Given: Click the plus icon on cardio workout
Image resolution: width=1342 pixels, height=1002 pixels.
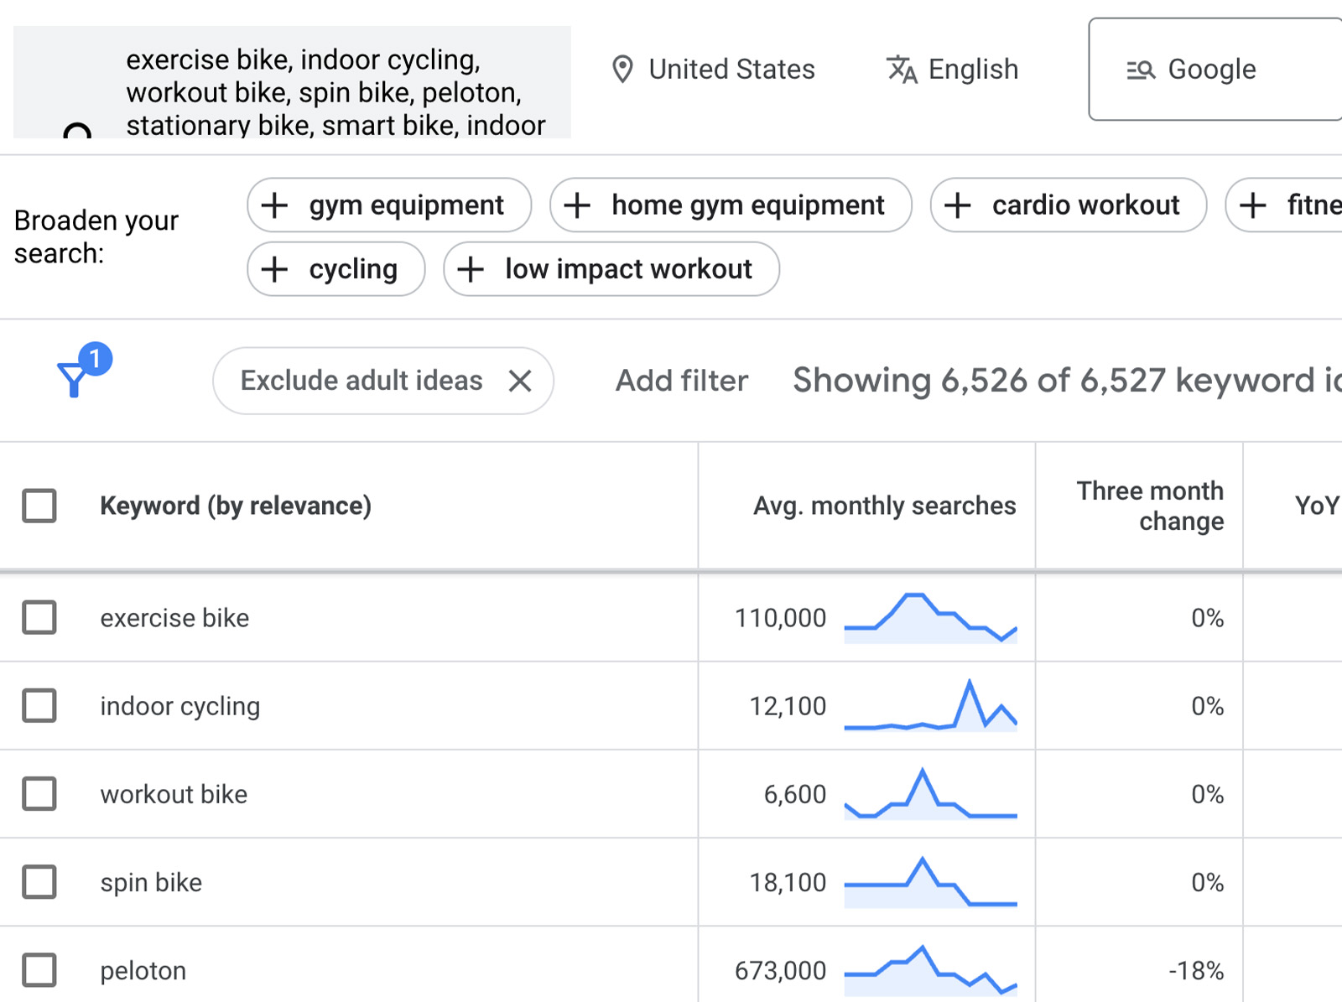Looking at the screenshot, I should click(x=958, y=205).
